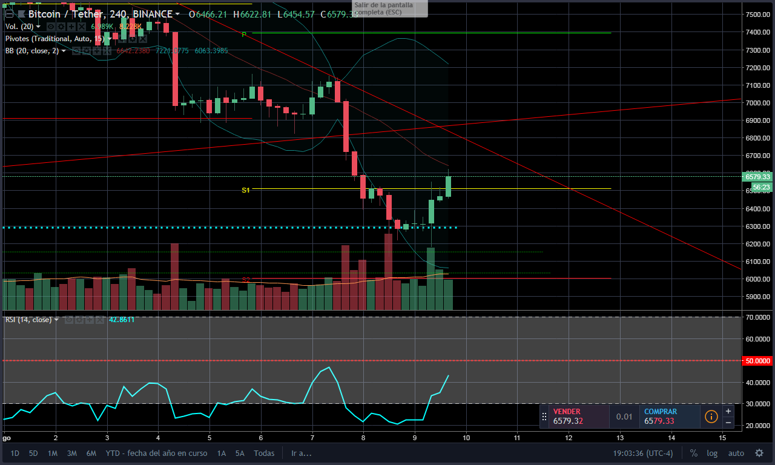775x465 pixels.
Task: Click the yellow S1 pivot label
Action: coord(246,190)
